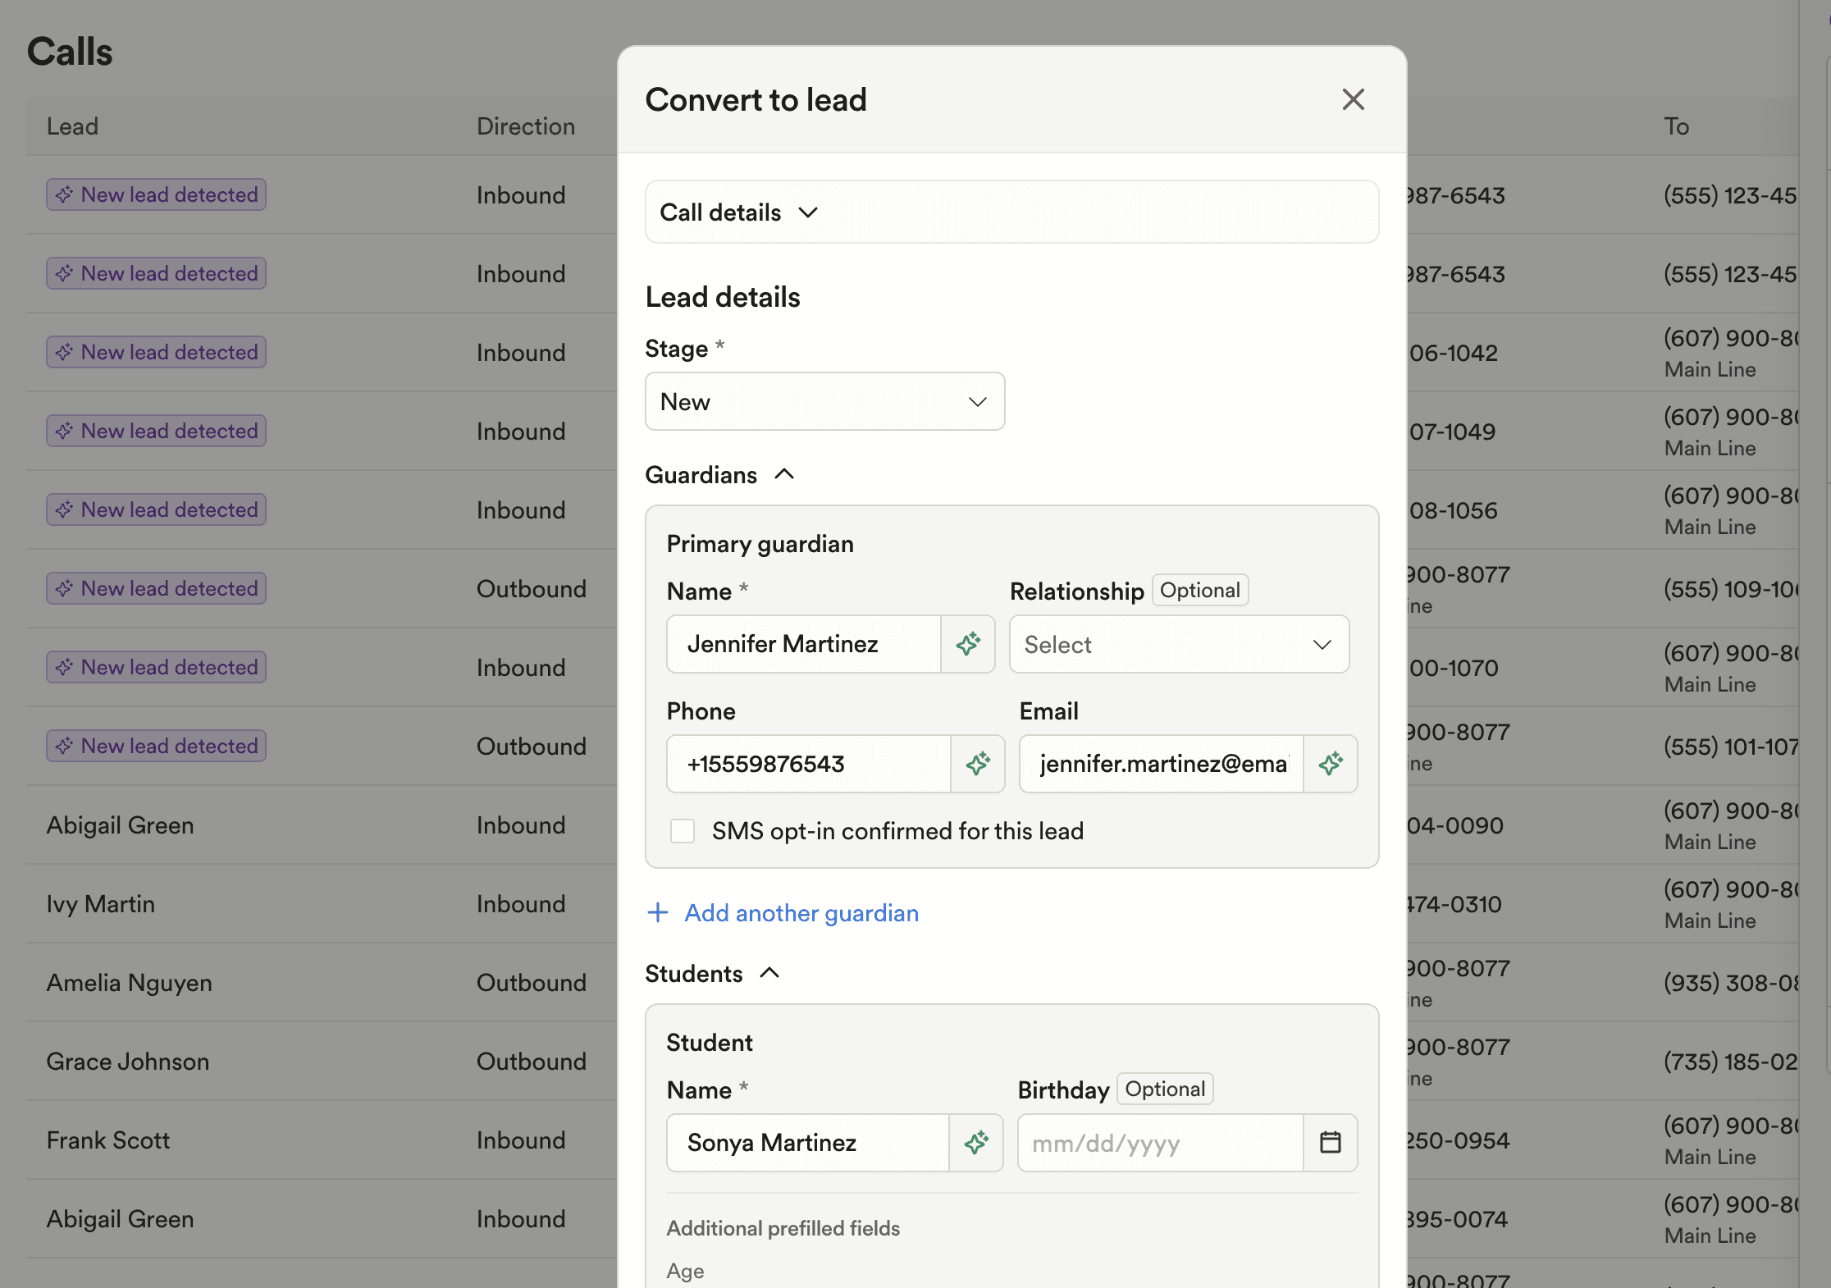Click the New lead detected badge on an Outbound row

point(155,587)
